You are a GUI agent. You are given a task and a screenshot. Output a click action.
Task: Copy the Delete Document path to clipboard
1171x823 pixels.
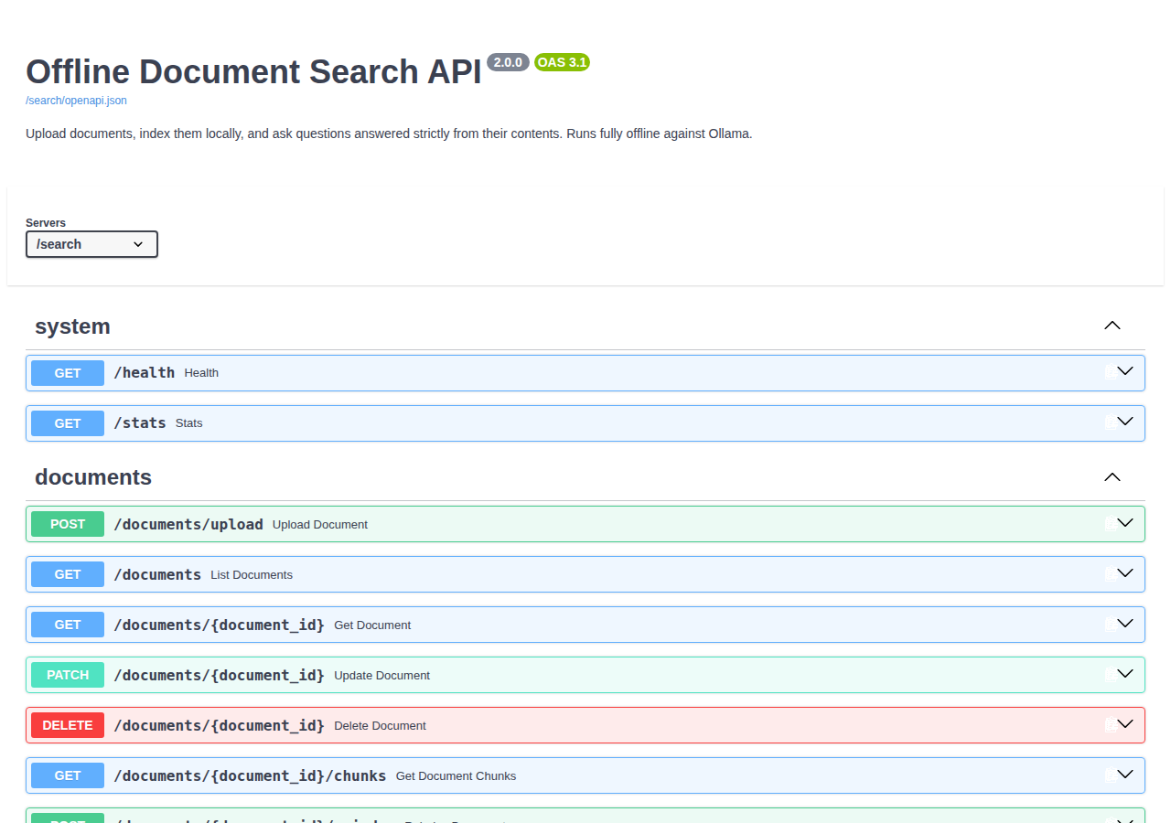[1109, 725]
